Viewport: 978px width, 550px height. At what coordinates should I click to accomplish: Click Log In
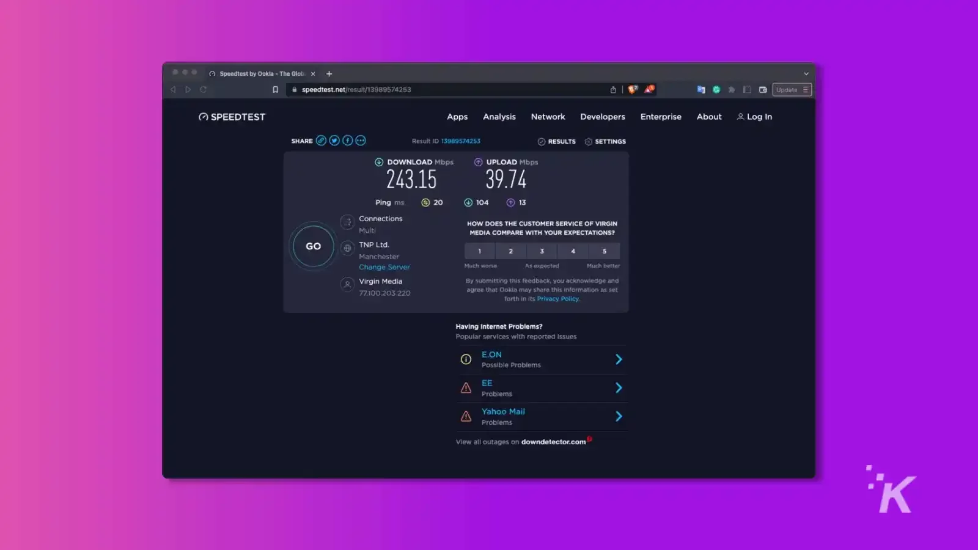[754, 117]
